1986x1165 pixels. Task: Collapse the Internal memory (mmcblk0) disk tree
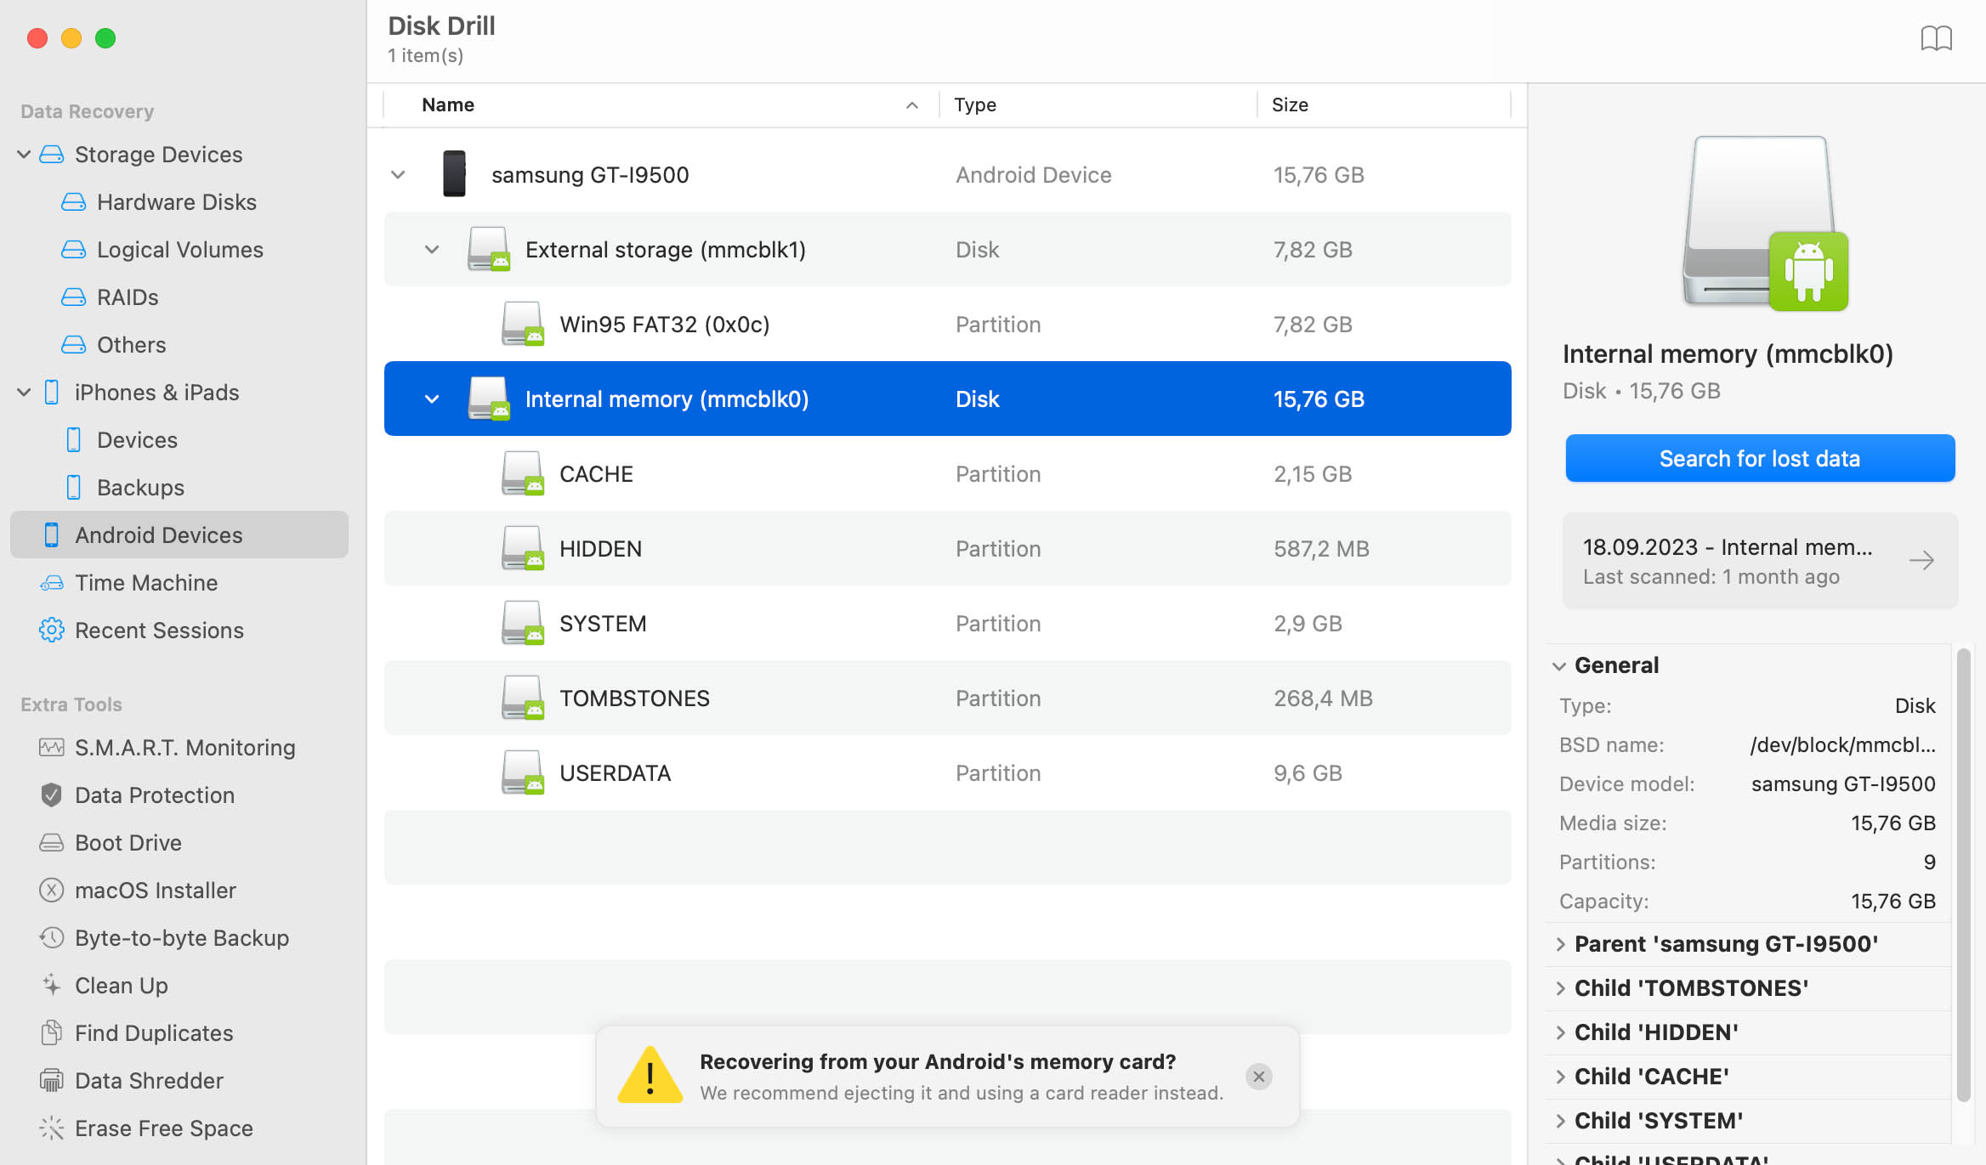[x=430, y=398]
